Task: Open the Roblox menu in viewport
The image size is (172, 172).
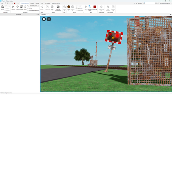Action: point(44,19)
